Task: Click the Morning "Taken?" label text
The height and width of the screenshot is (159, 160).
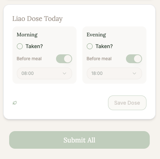Action: point(34,46)
